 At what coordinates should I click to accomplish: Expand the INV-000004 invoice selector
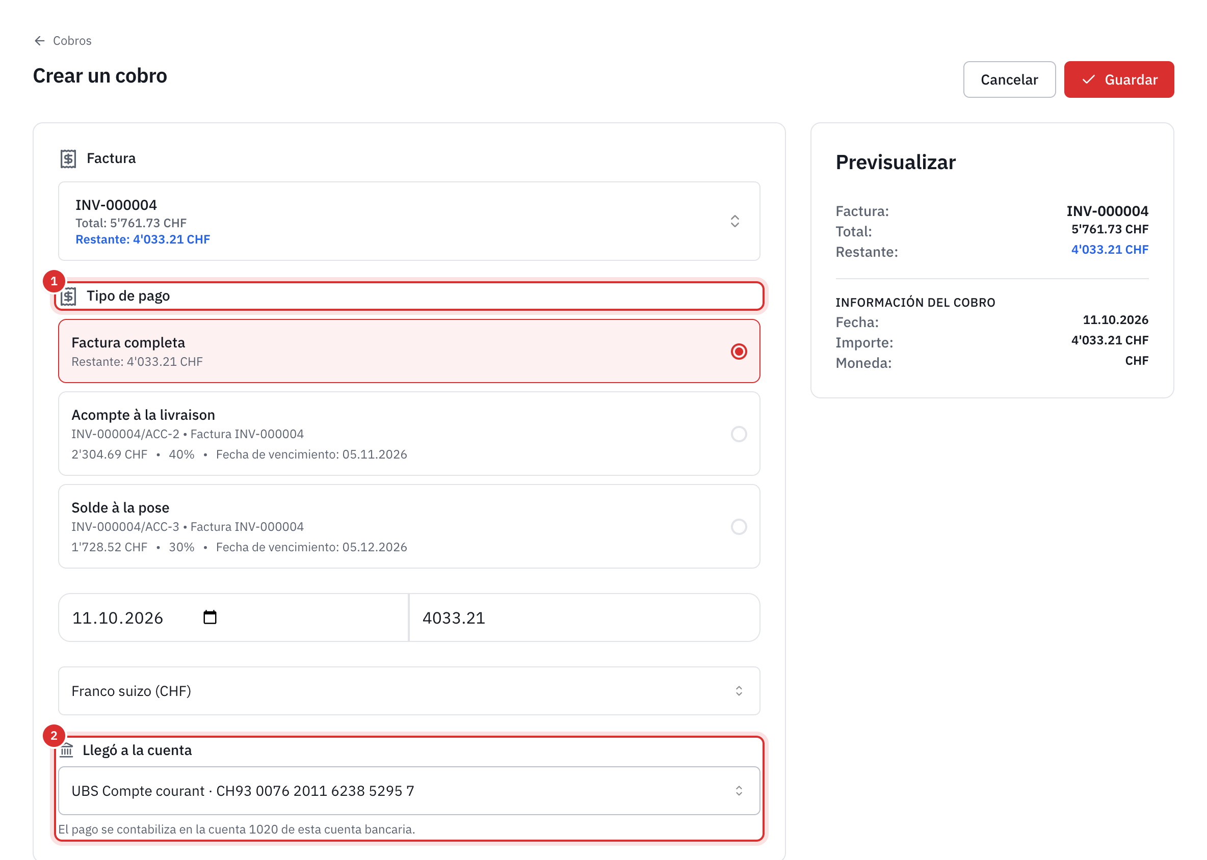[x=409, y=221]
